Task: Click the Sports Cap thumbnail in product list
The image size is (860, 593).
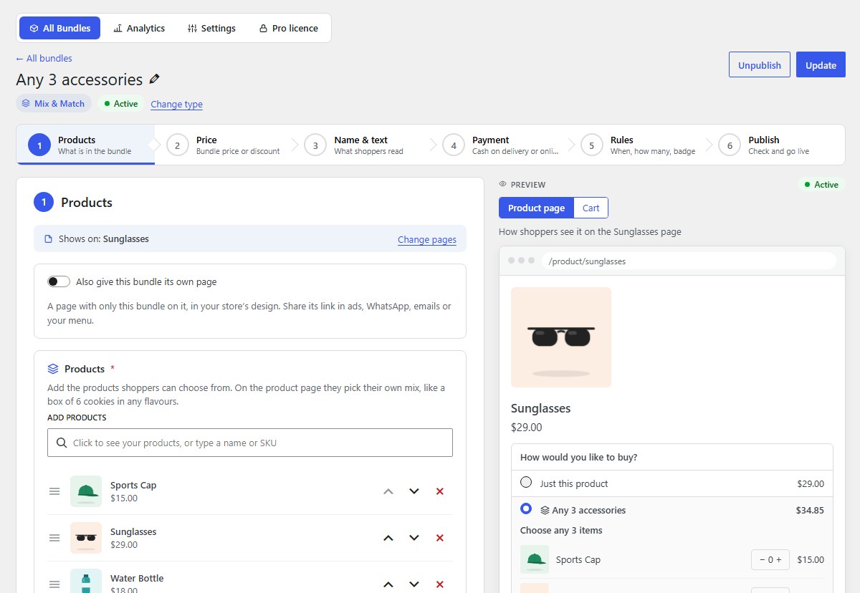Action: pyautogui.click(x=86, y=491)
